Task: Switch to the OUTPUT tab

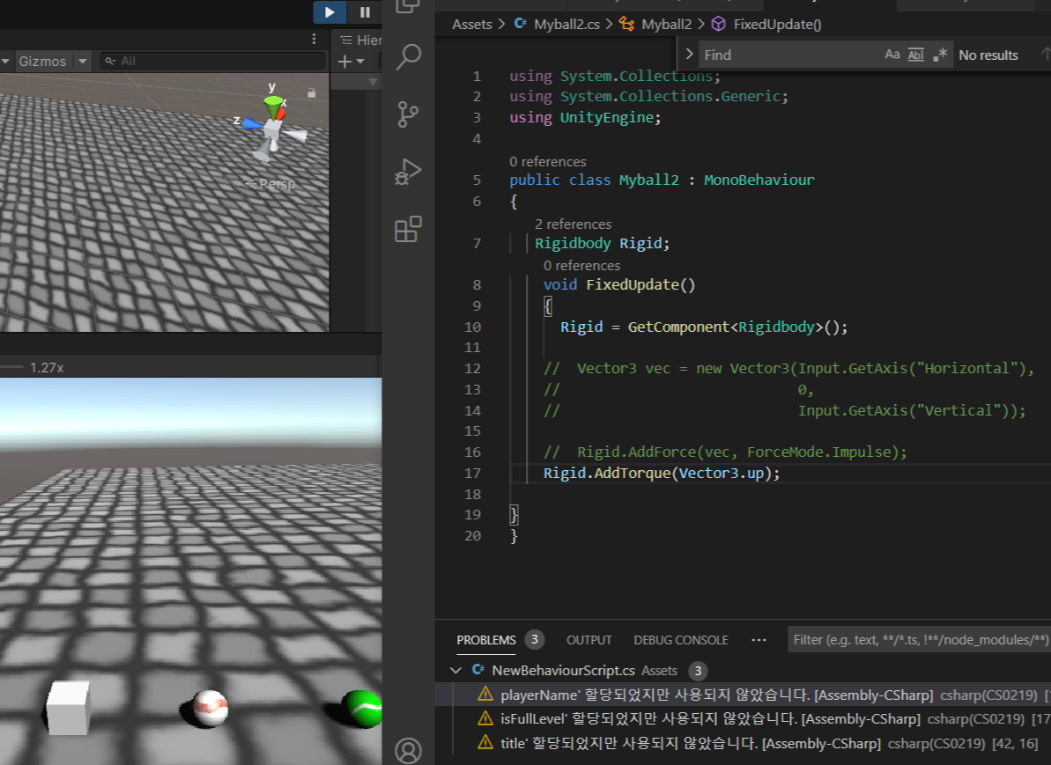Action: pyautogui.click(x=589, y=640)
